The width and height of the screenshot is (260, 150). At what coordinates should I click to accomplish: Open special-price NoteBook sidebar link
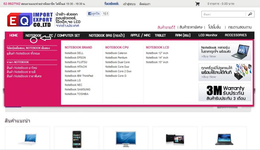click(24, 76)
